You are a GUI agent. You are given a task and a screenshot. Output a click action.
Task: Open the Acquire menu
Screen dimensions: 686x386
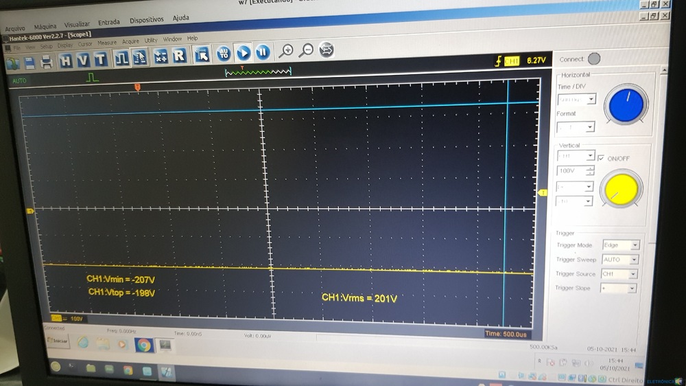click(x=130, y=41)
